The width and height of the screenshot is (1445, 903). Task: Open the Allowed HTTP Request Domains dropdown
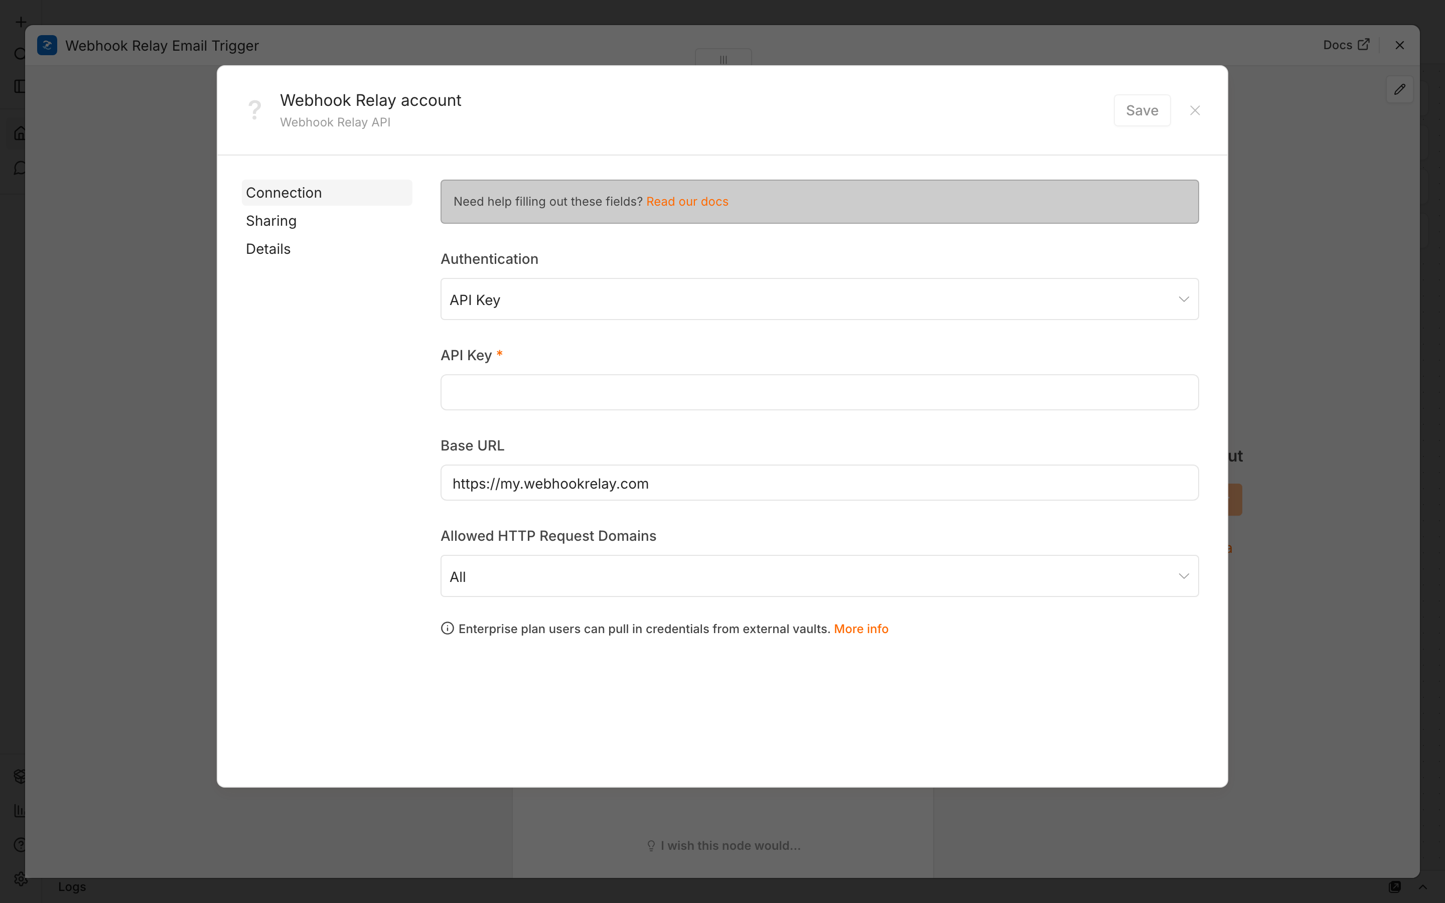click(819, 576)
